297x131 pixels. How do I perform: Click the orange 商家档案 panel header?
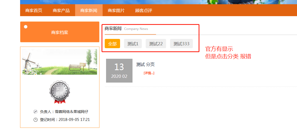point(60,32)
